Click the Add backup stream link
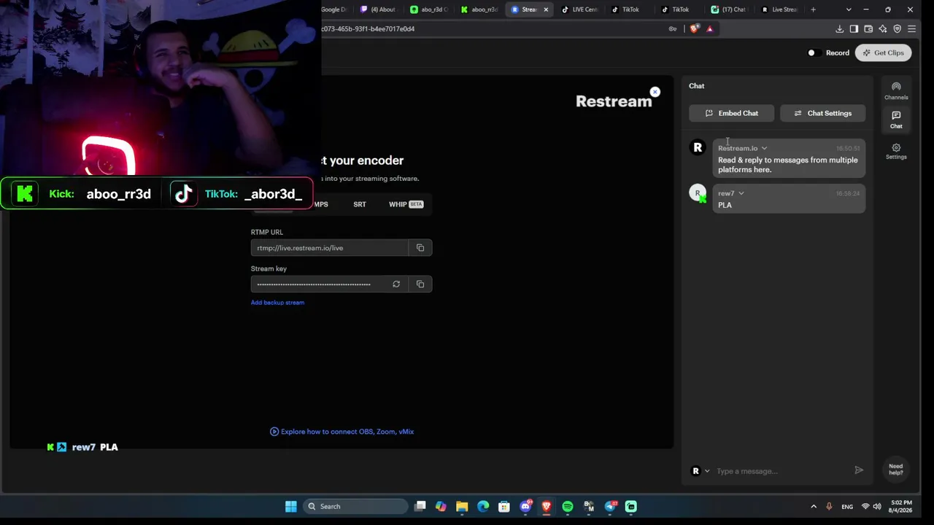The image size is (934, 525). pyautogui.click(x=277, y=303)
